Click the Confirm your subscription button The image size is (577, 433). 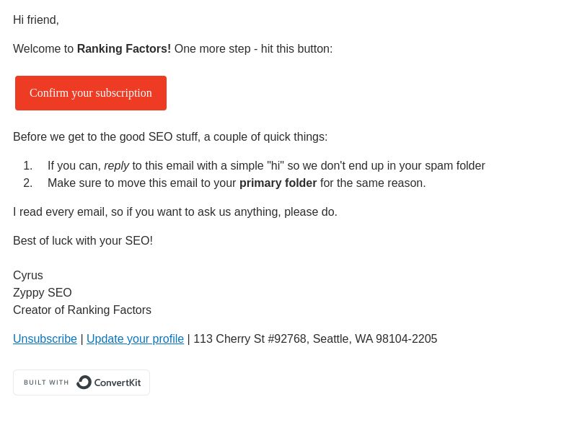(x=91, y=93)
